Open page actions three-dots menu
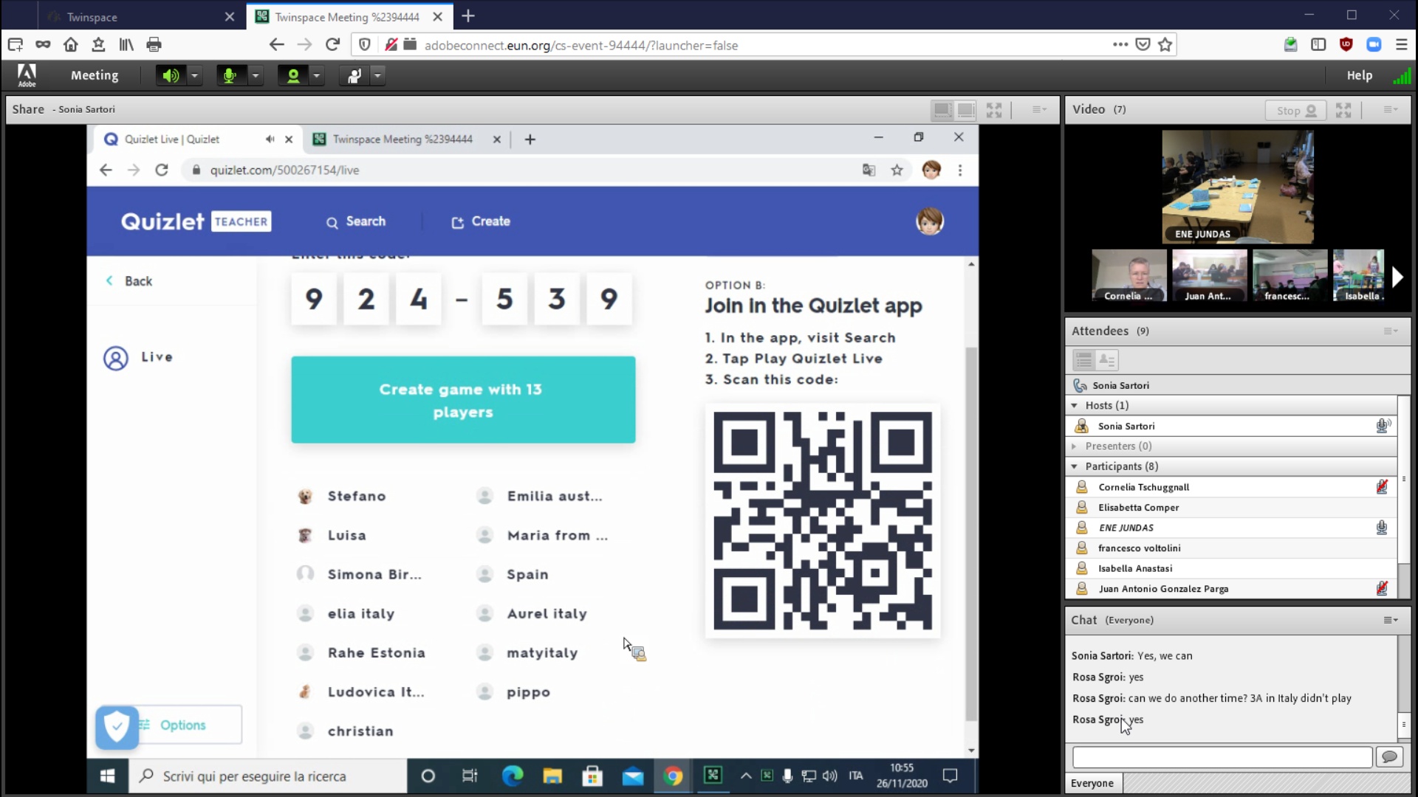The image size is (1418, 797). tap(1120, 45)
